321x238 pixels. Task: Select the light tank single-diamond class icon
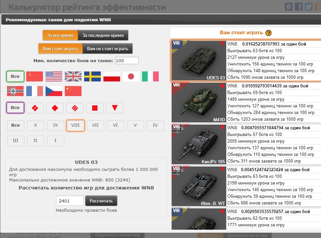click(55, 108)
